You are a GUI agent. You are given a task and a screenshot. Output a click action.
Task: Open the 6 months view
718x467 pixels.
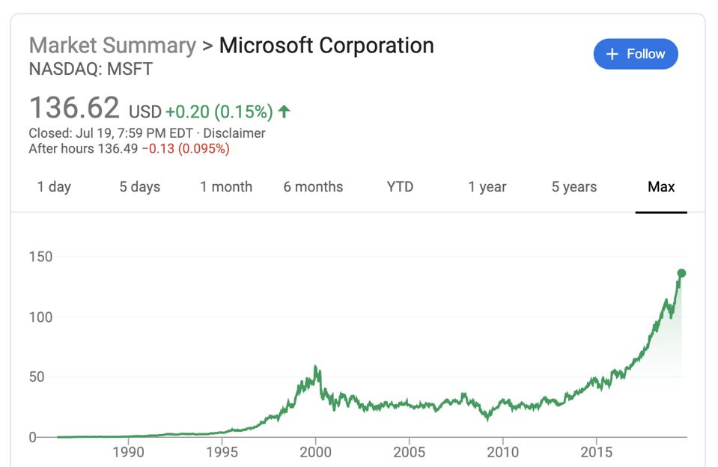pyautogui.click(x=313, y=187)
